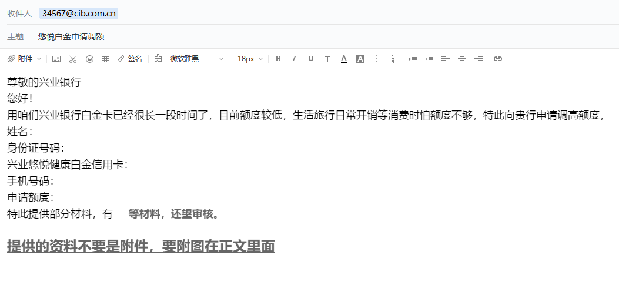Viewport: 619px width, 285px height.
Task: Choose the font color A icon
Action: [x=344, y=59]
